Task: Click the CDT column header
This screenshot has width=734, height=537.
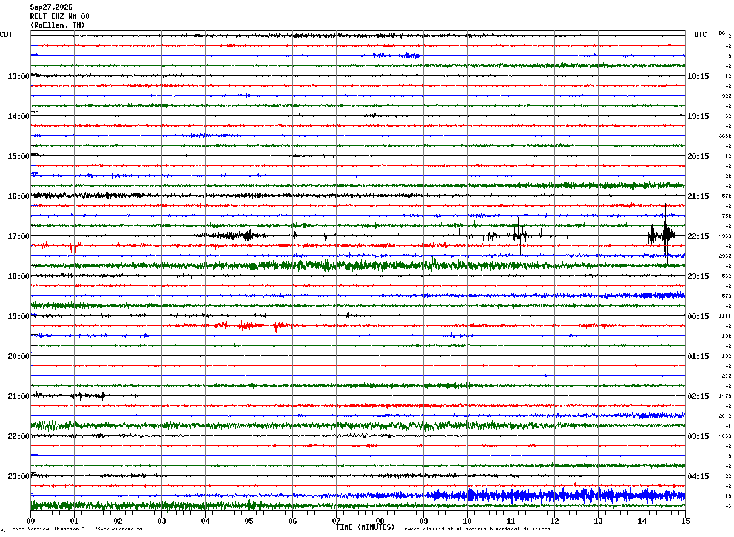Action: click(x=6, y=35)
